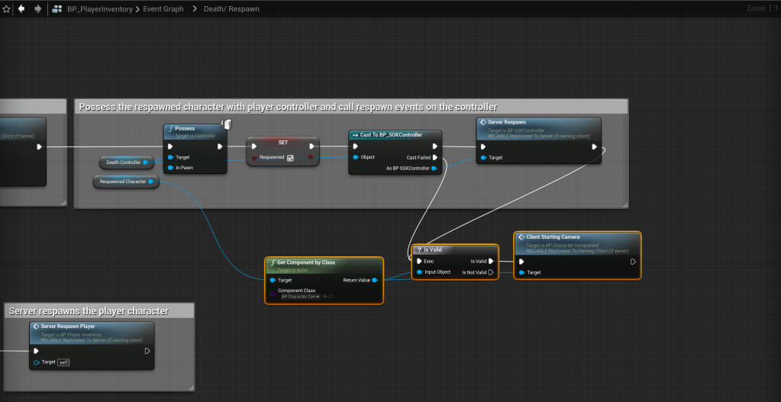
Task: Click the reset arrow icon beside Component Class
Action: [x=324, y=296]
